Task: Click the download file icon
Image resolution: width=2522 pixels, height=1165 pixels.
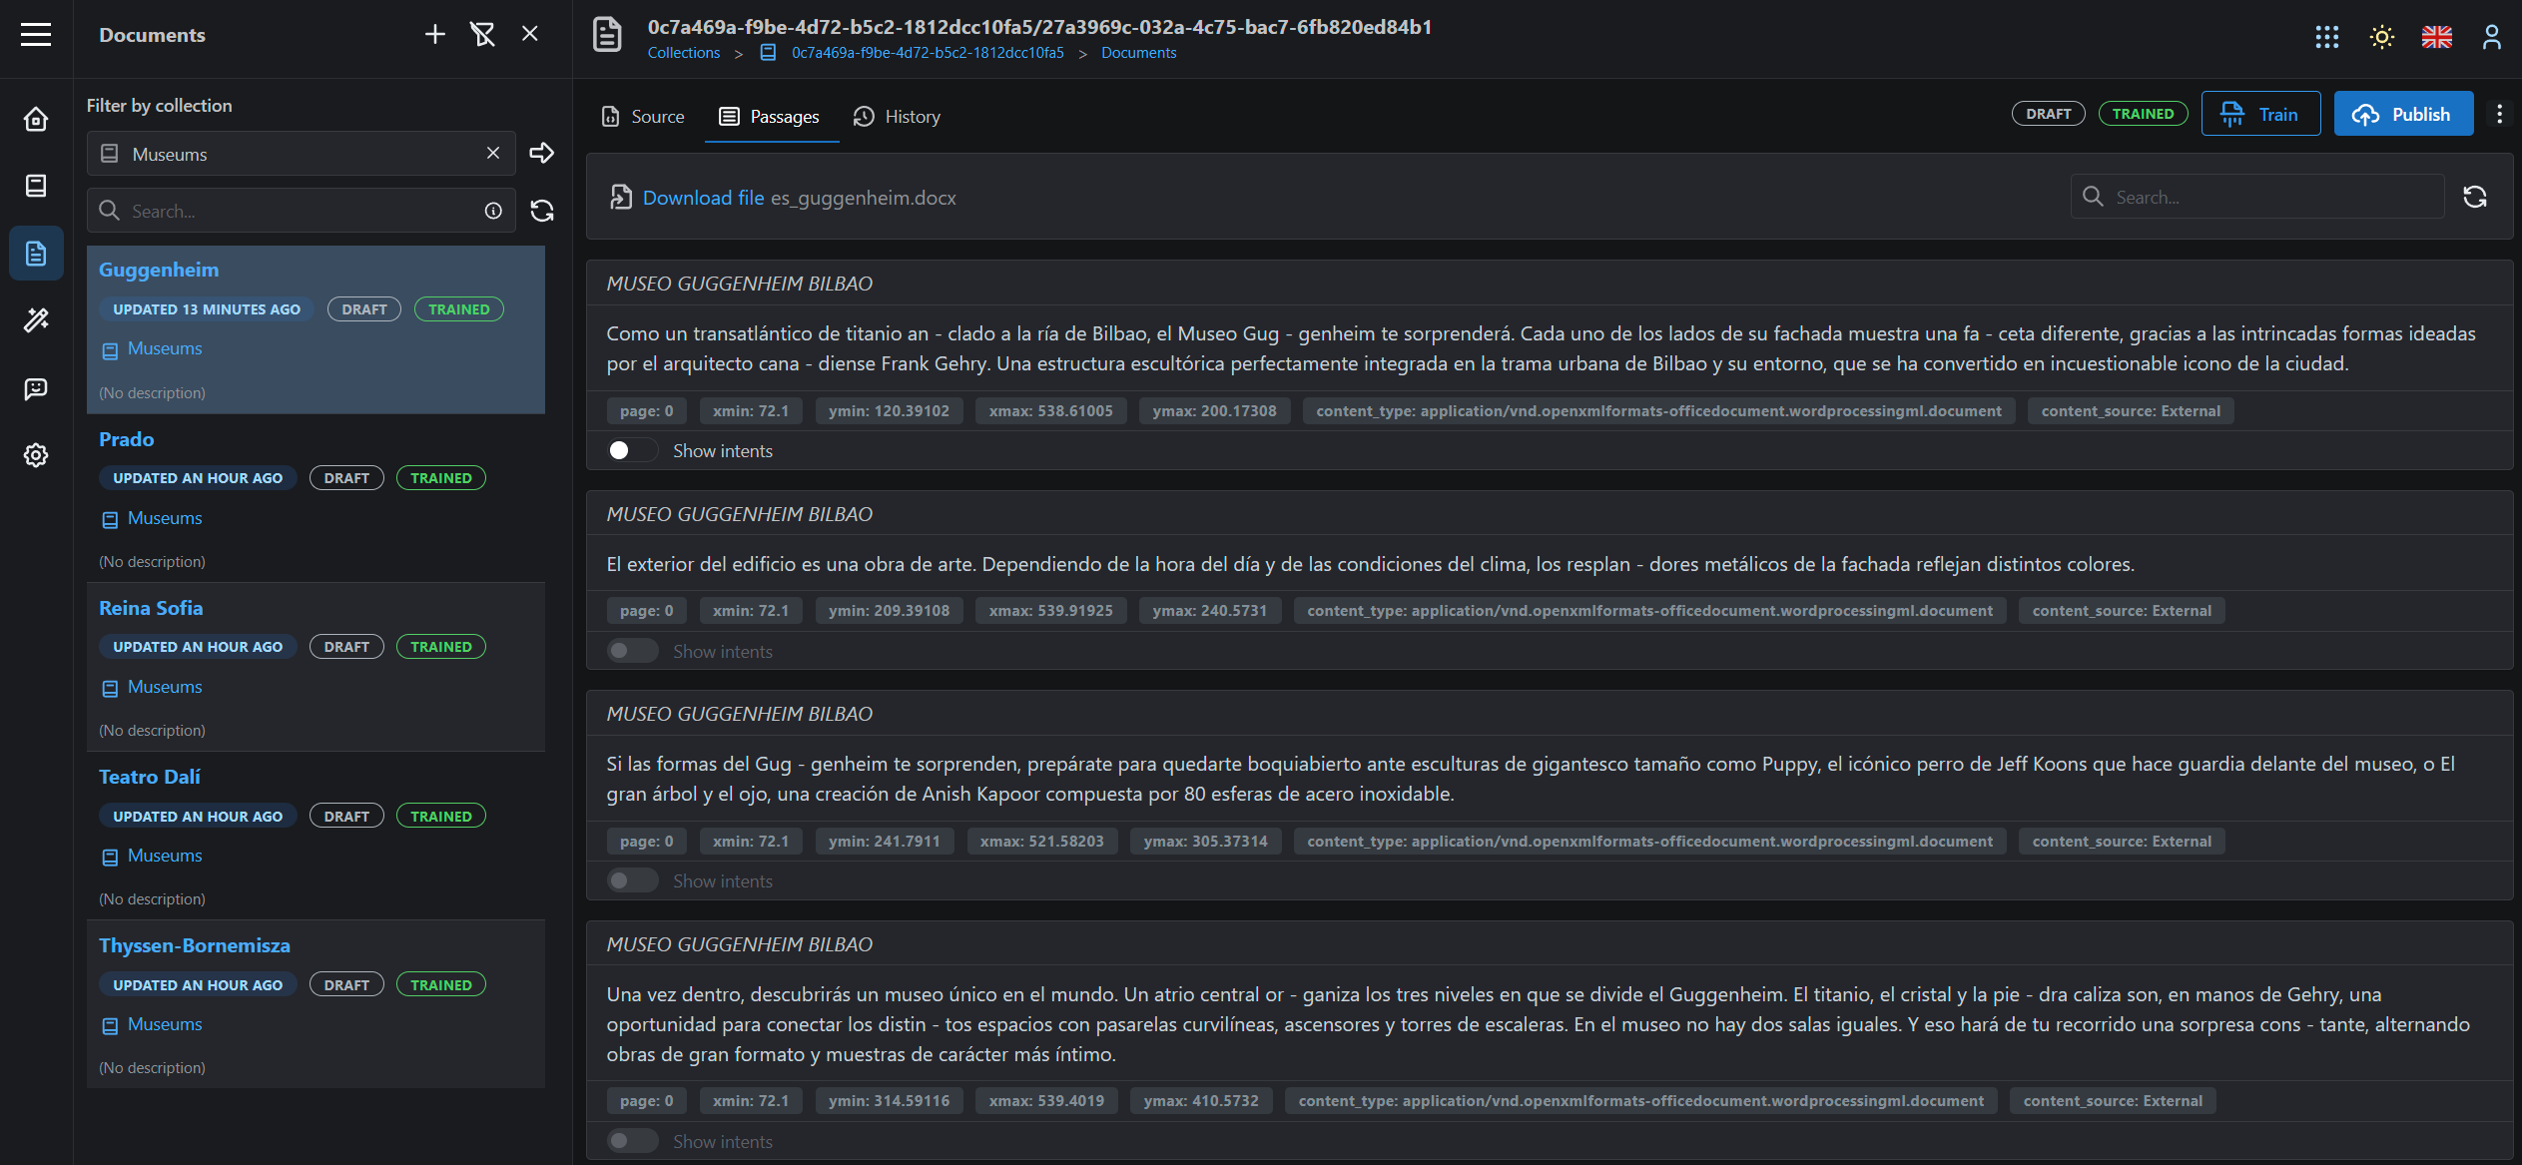Action: (621, 198)
